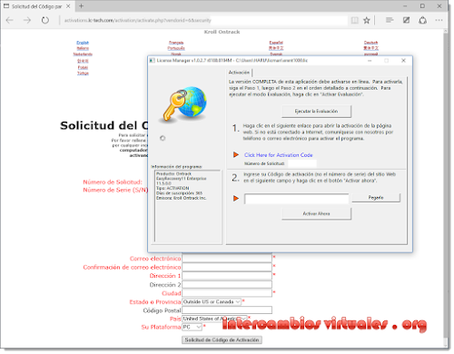Go back in the Edge browser

coord(10,20)
